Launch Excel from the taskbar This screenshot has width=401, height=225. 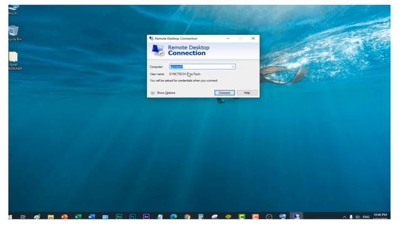[78, 217]
